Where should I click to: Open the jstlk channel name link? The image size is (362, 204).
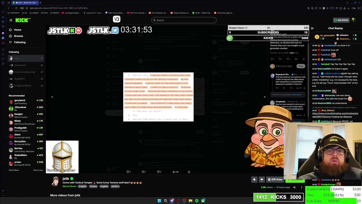coord(66,178)
